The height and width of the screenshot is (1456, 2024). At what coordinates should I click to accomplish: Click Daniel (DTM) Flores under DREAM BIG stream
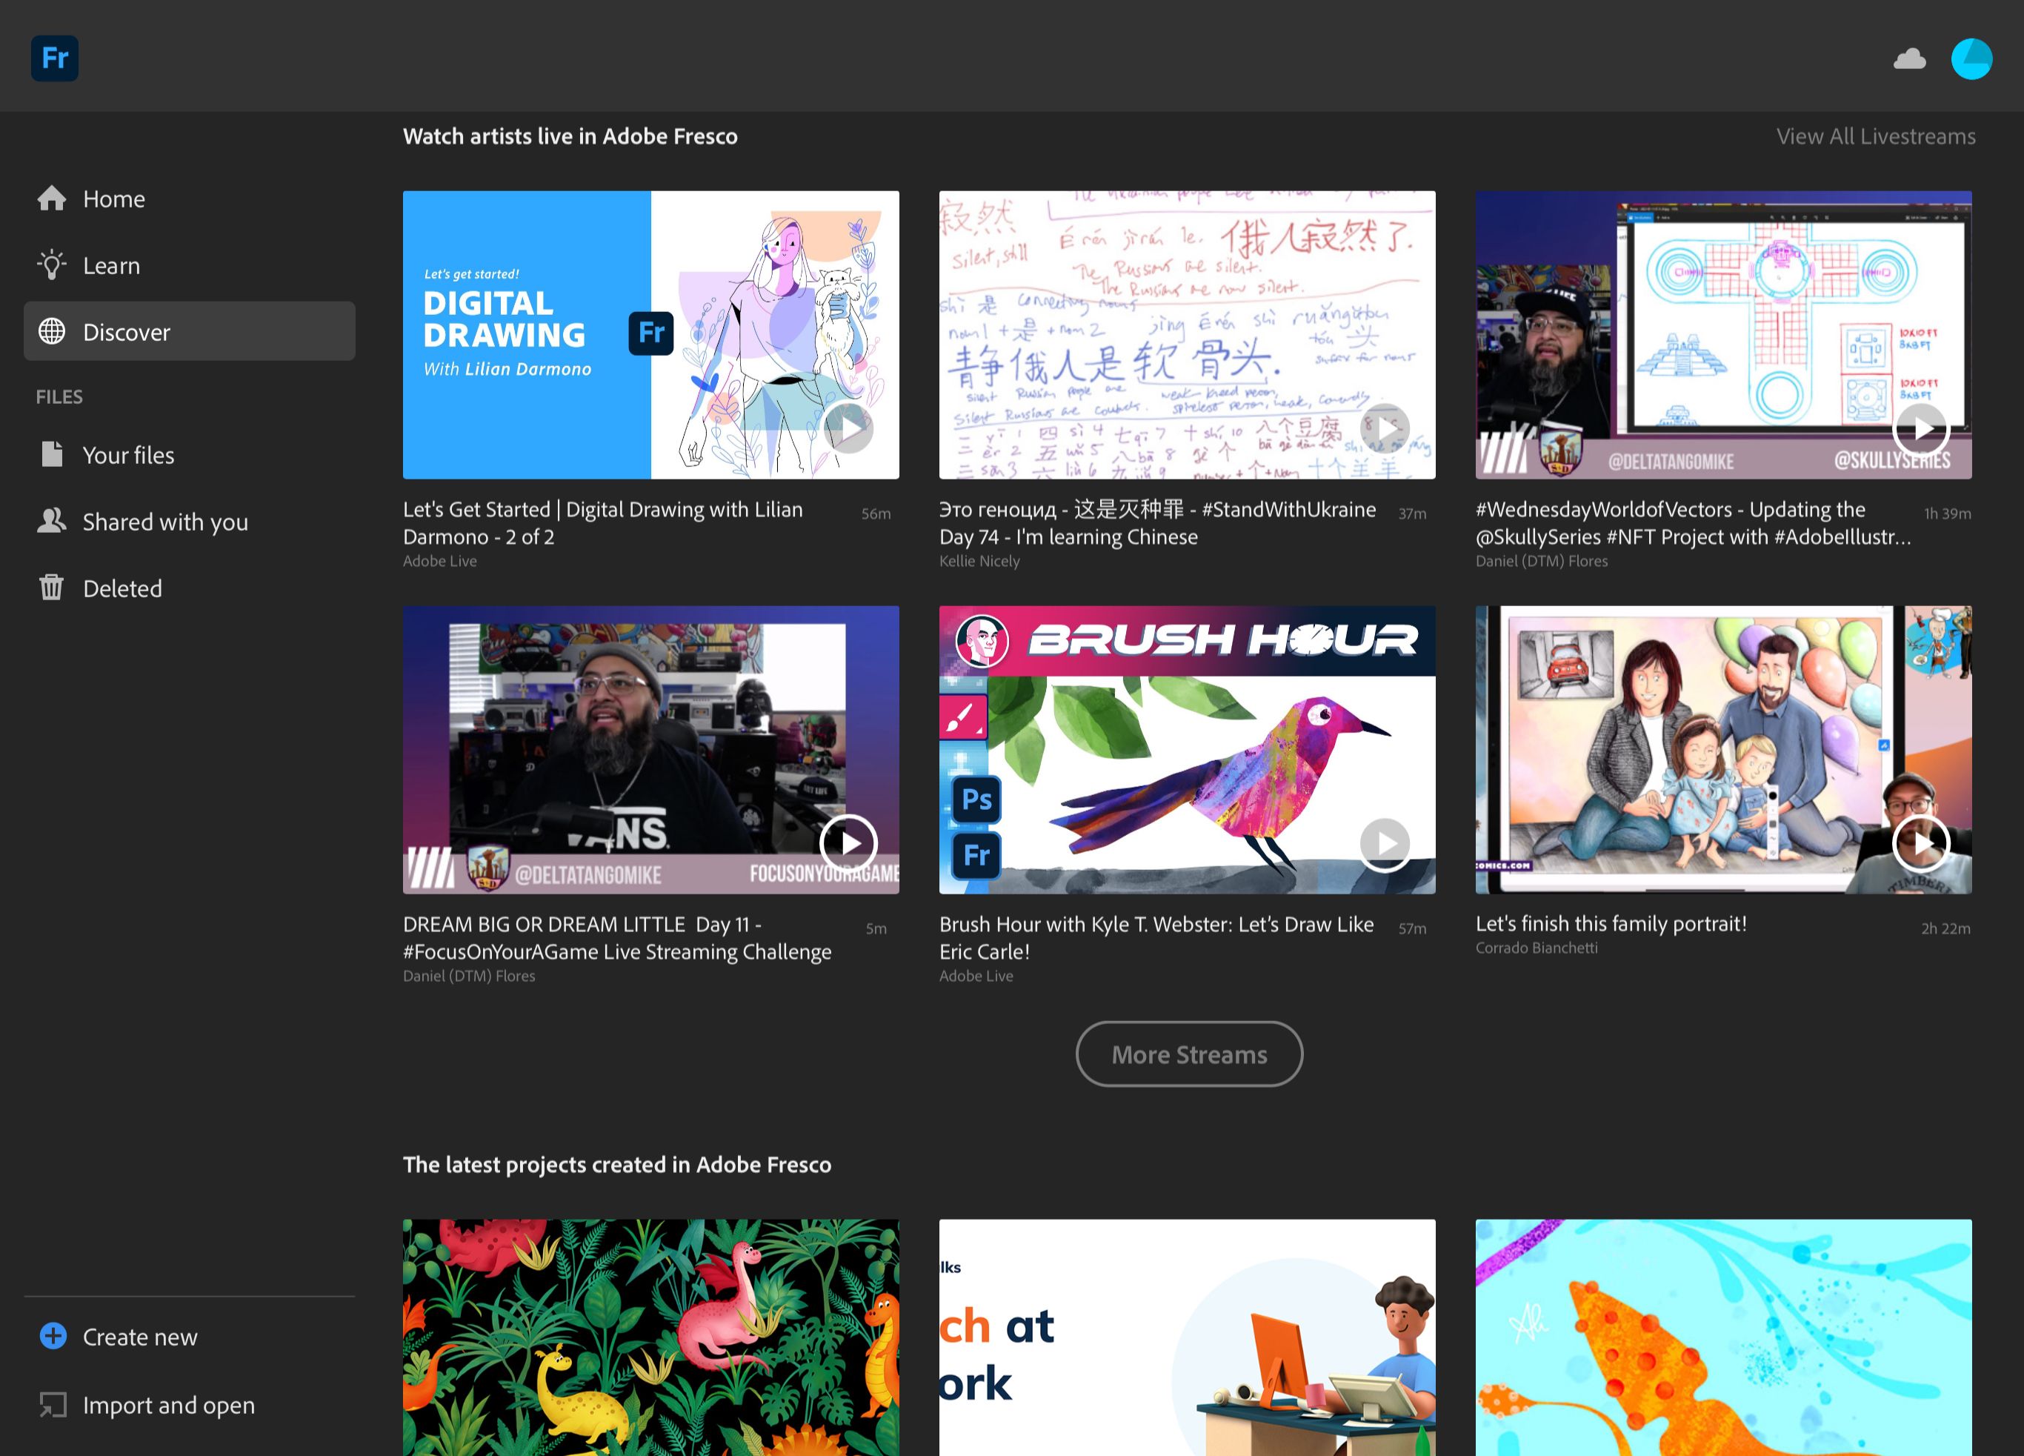click(x=468, y=976)
